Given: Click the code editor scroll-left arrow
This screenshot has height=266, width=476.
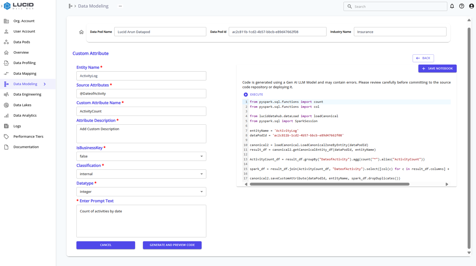Looking at the screenshot, I should (246, 184).
